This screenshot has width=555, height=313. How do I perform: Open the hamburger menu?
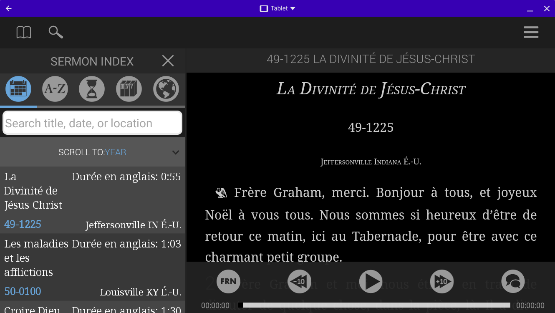[x=531, y=32]
